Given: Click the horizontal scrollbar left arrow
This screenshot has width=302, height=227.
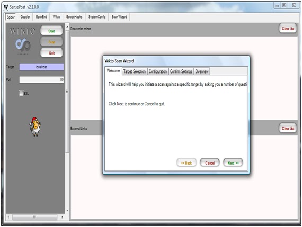Looking at the screenshot, I should (8, 217).
